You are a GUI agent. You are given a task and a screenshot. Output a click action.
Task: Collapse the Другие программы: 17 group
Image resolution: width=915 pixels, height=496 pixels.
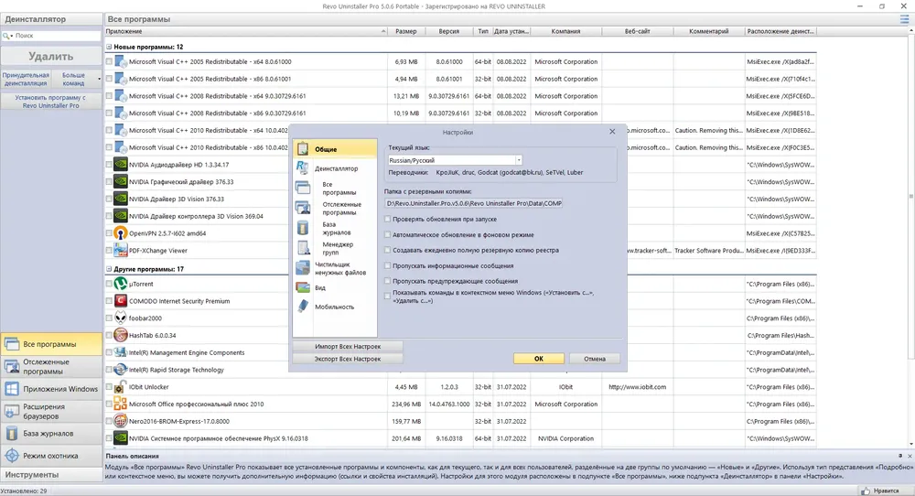[x=109, y=269]
